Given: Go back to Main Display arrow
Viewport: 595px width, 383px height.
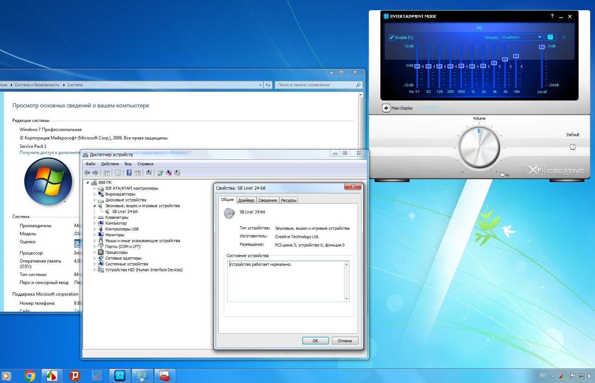Looking at the screenshot, I should [386, 108].
